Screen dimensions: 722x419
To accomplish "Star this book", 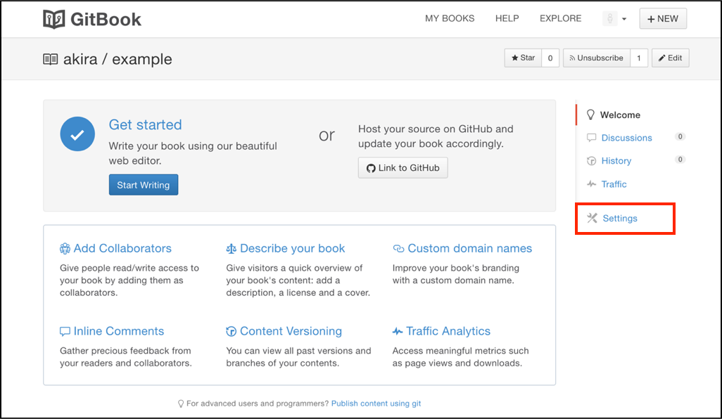I will coord(523,58).
